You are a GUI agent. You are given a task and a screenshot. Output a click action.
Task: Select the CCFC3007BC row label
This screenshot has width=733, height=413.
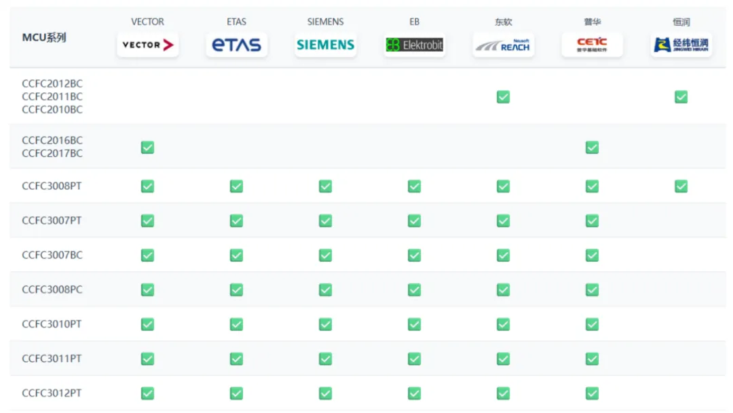[52, 255]
